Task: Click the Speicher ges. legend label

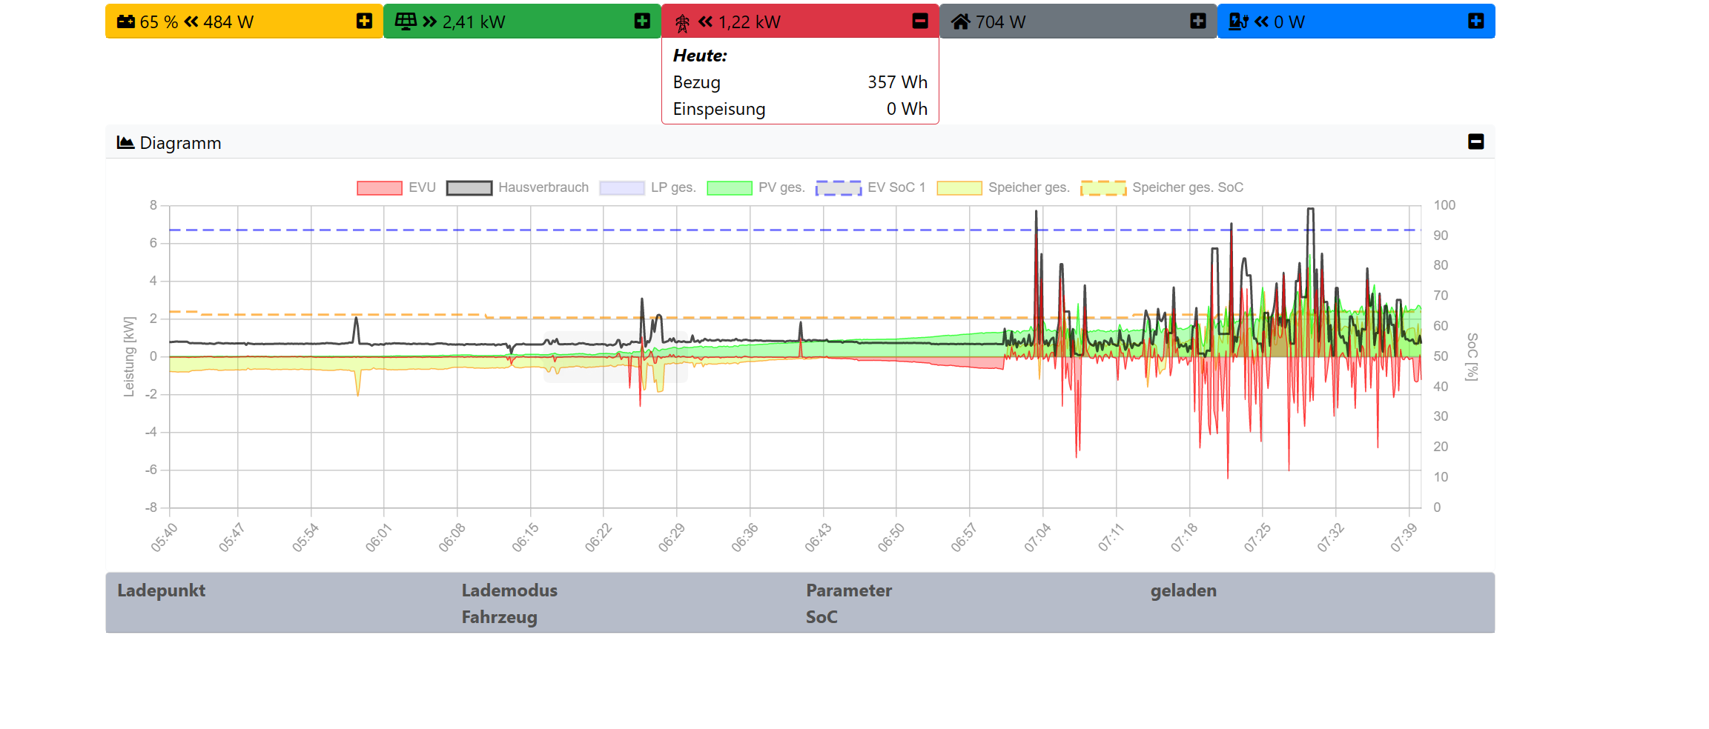Action: click(x=1028, y=187)
